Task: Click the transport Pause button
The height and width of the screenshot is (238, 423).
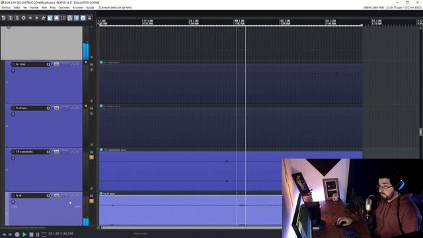Action: (x=38, y=235)
